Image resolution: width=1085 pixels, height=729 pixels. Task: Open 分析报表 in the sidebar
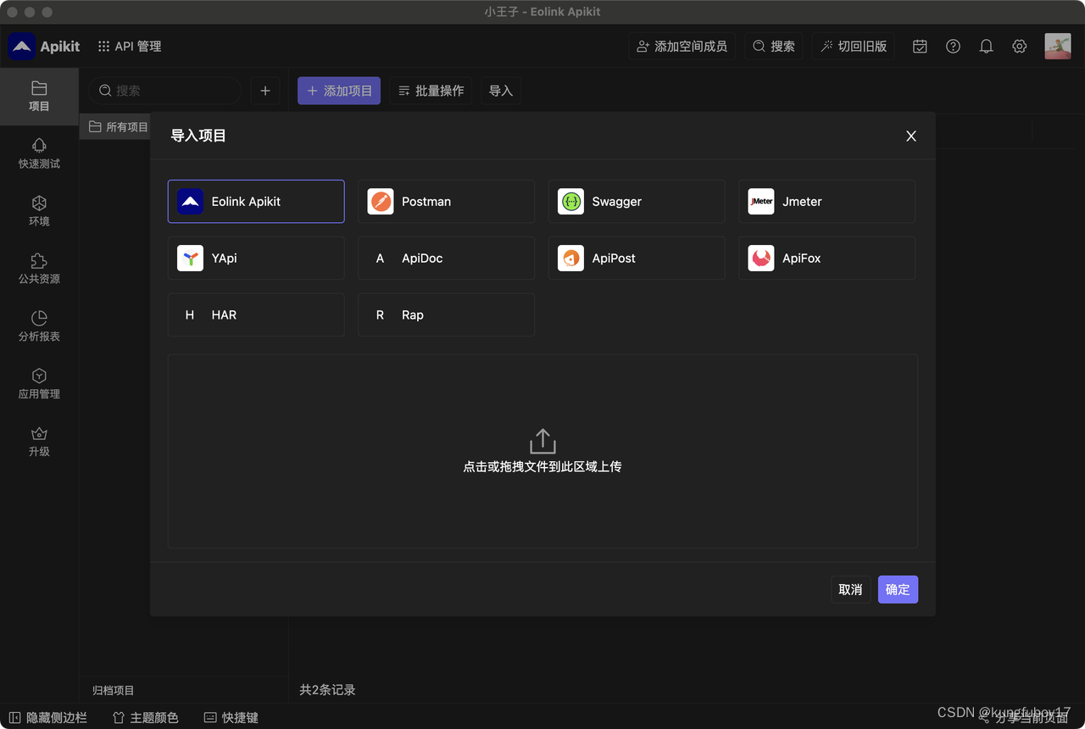[39, 327]
